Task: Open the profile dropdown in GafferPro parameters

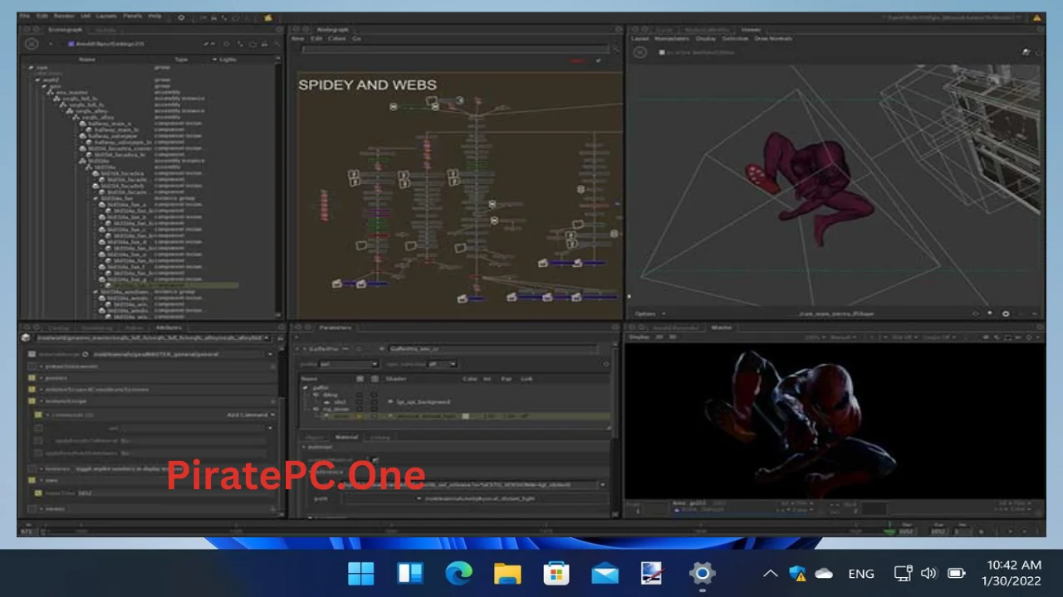Action: point(349,364)
